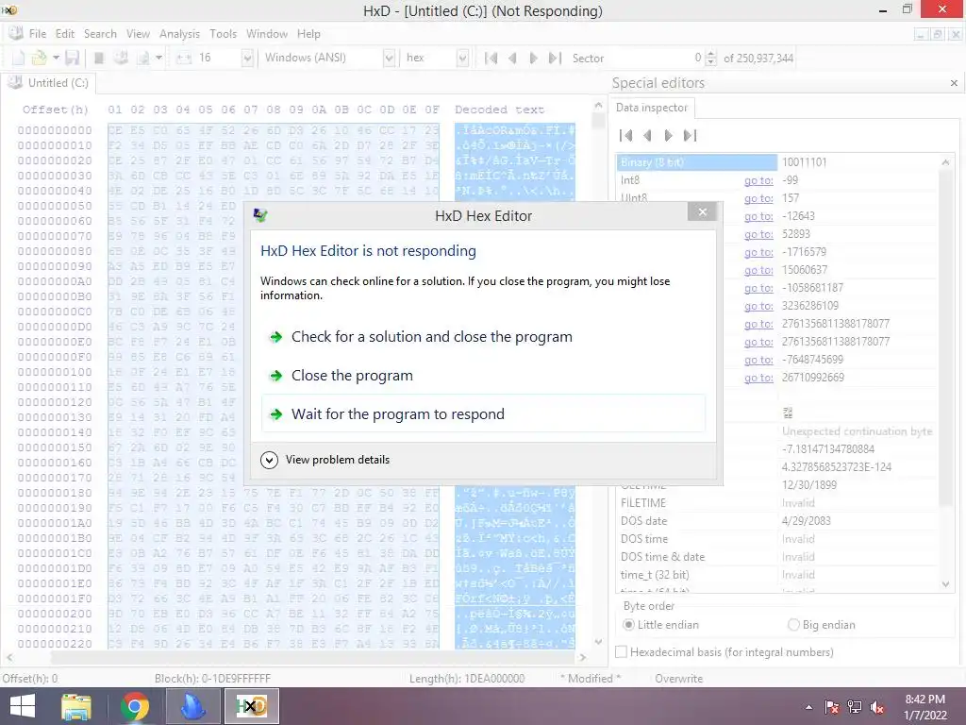Select the Little endian byte order
This screenshot has height=725, width=966.
tap(662, 625)
